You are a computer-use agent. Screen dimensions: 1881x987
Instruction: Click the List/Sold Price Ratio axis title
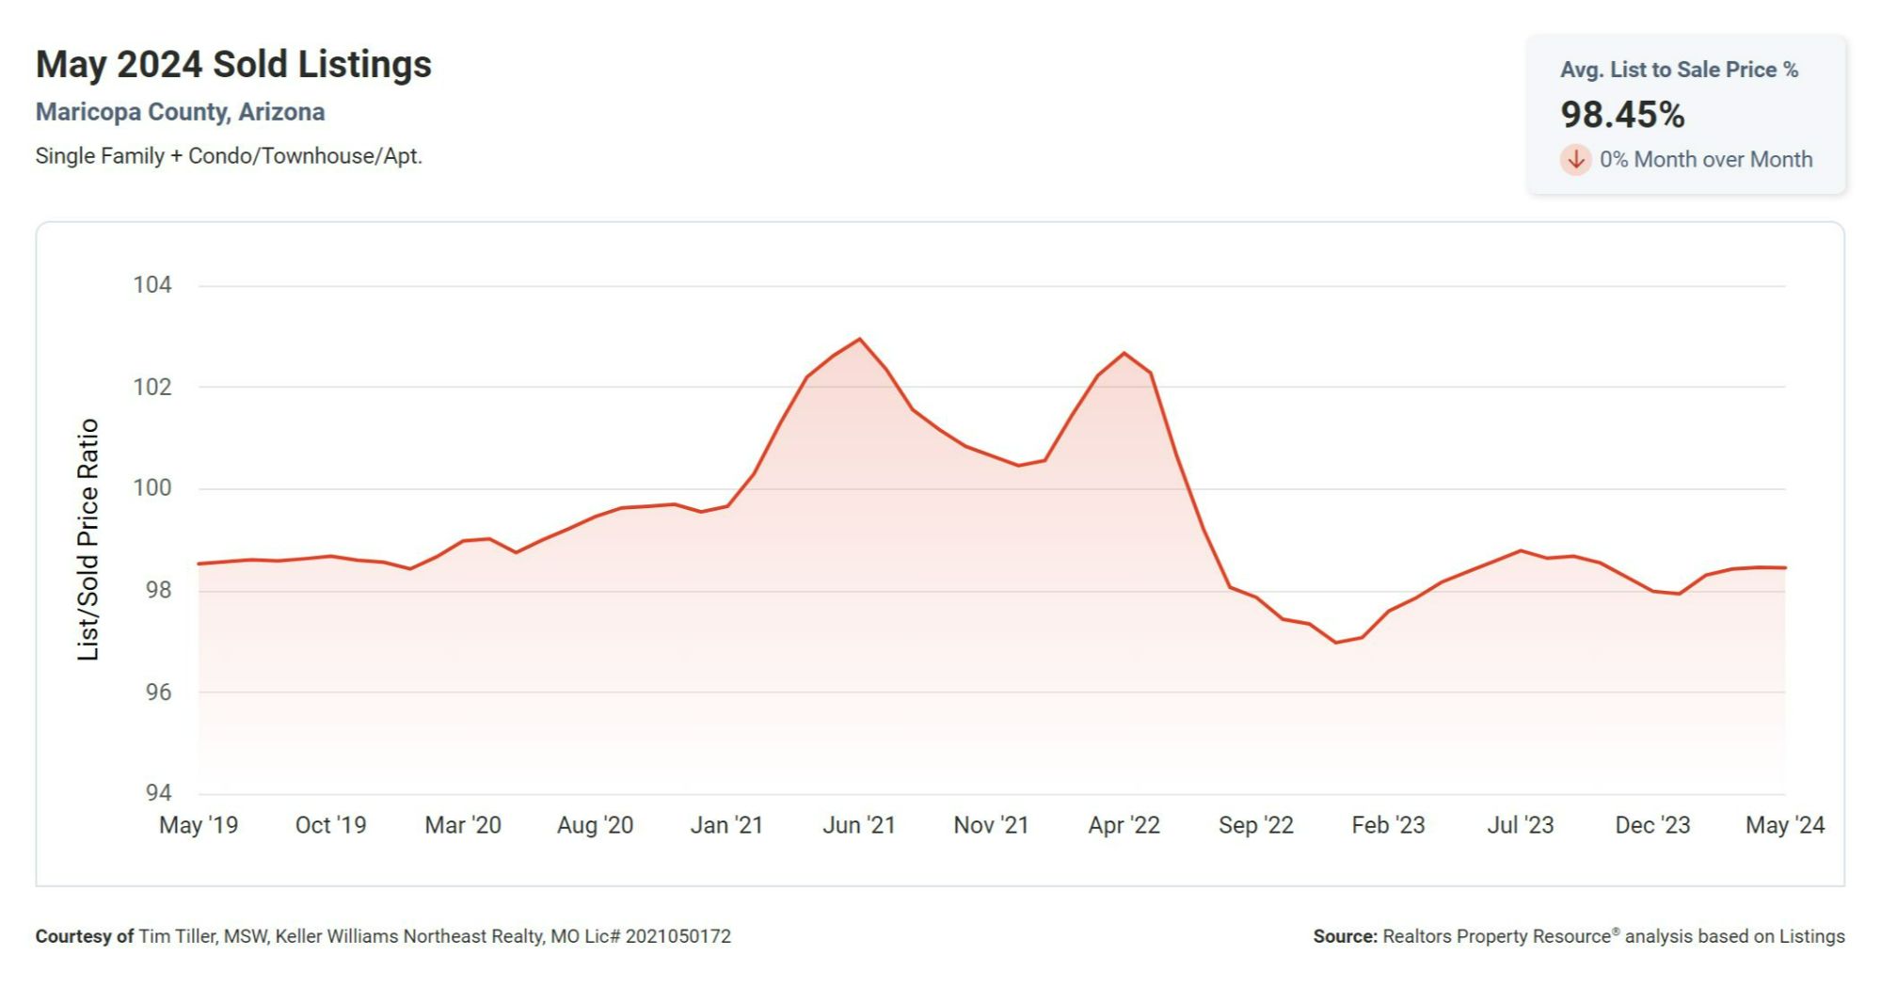(88, 539)
